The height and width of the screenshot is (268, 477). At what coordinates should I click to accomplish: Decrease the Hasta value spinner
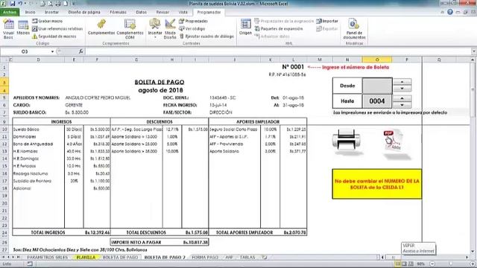pos(402,105)
